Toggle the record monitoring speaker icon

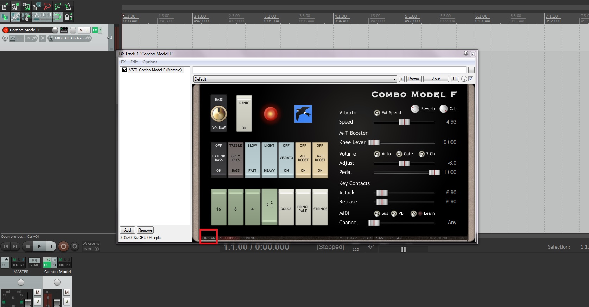[x=43, y=38]
